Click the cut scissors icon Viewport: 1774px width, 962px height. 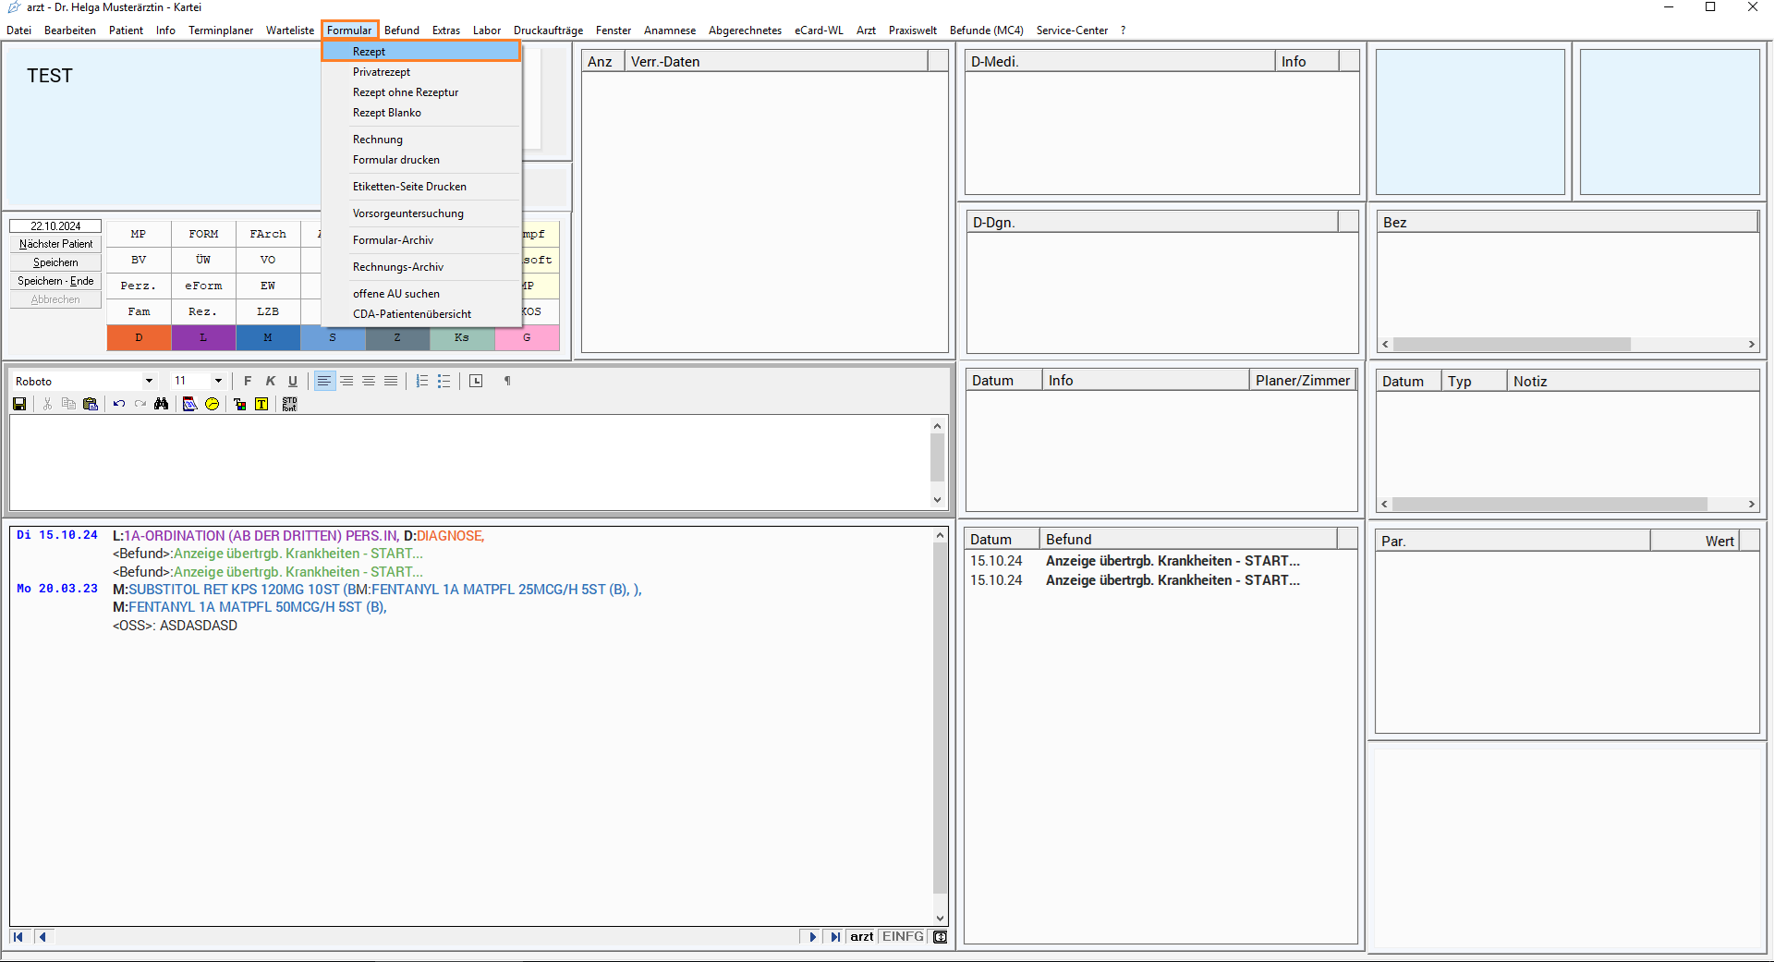point(47,404)
